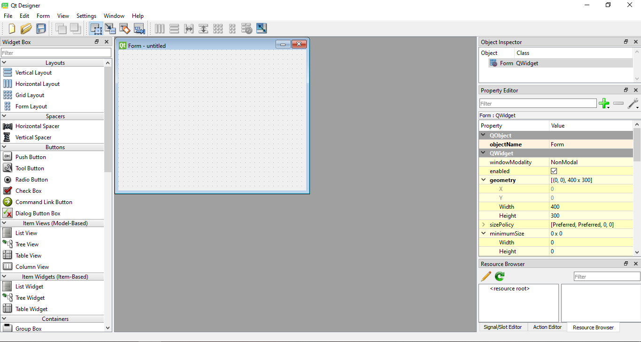Toggle the enabled property checkbox

[x=554, y=171]
